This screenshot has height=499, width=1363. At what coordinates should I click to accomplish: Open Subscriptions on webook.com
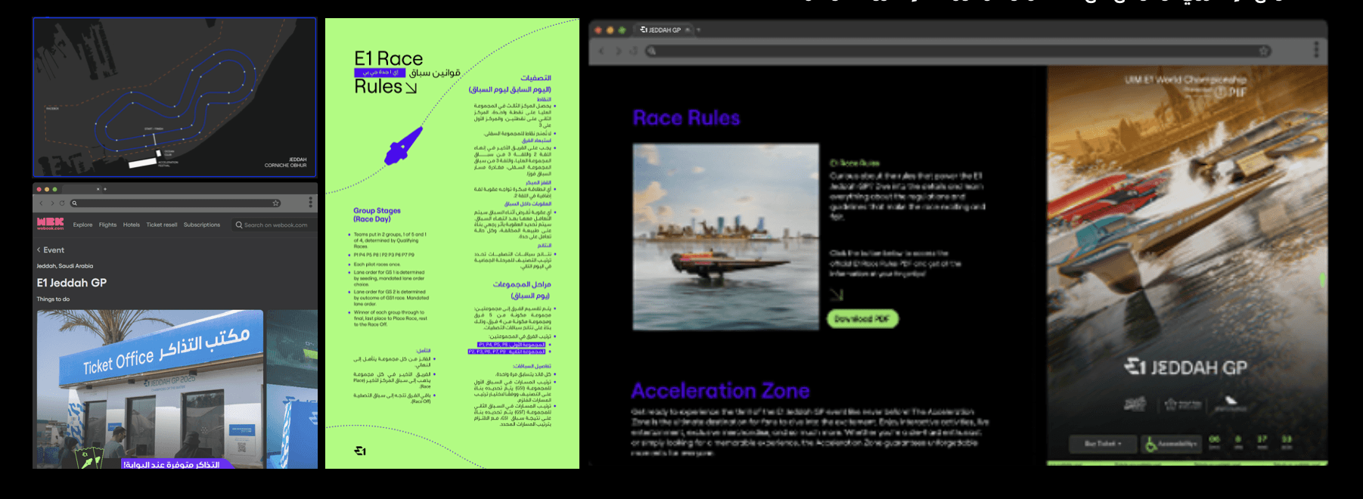202,225
